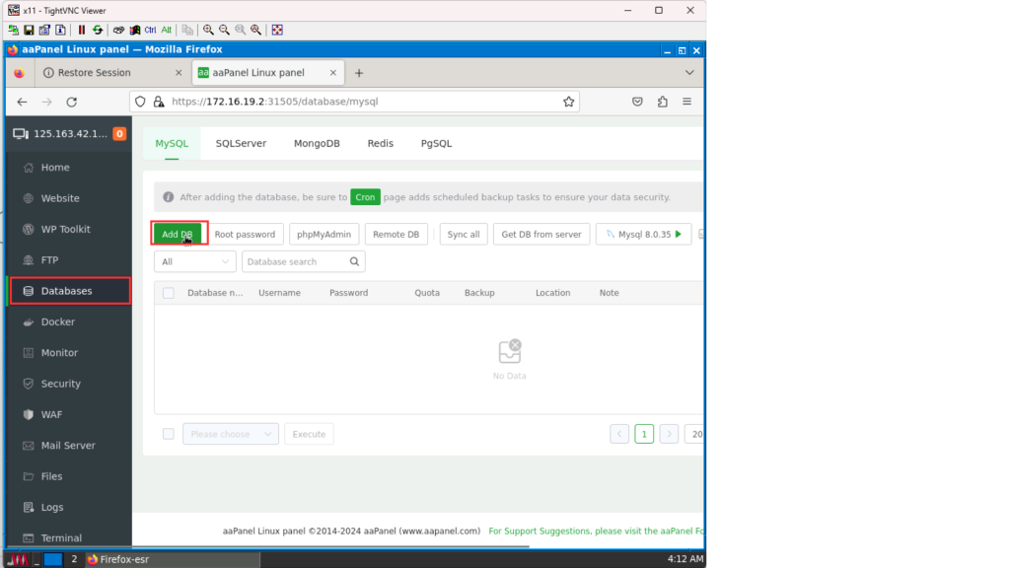Click the WAF shield icon
Image resolution: width=1010 pixels, height=568 pixels.
(x=29, y=415)
